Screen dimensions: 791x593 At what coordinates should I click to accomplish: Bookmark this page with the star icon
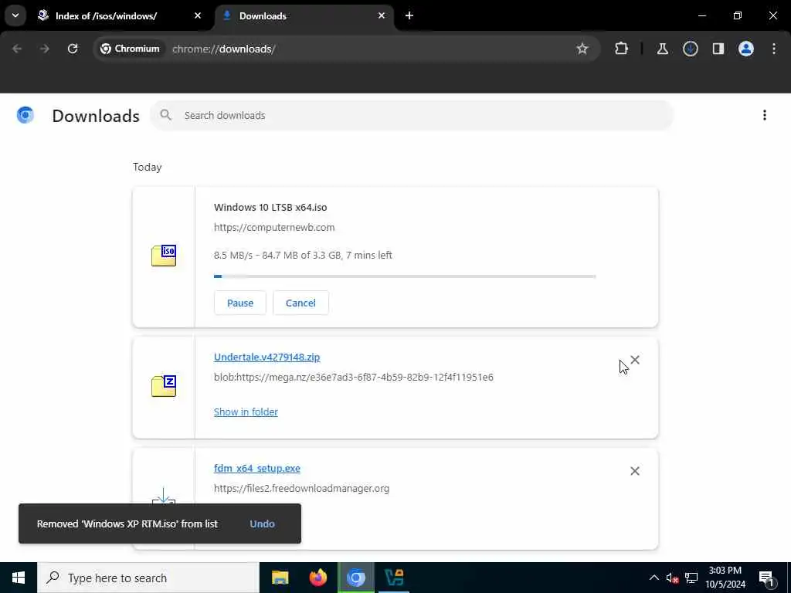[x=582, y=49]
